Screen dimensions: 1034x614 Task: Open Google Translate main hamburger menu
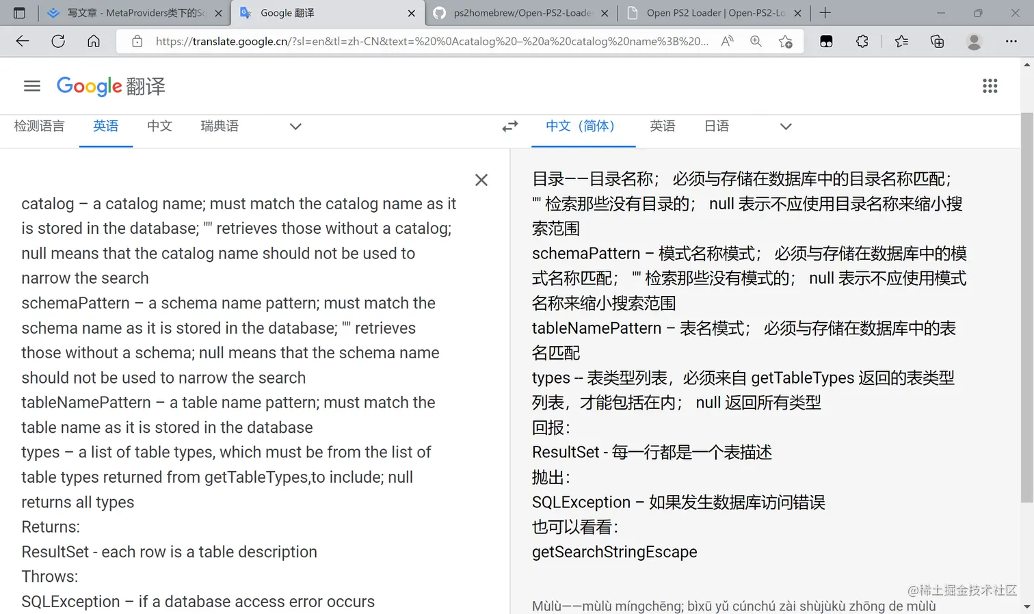[32, 85]
